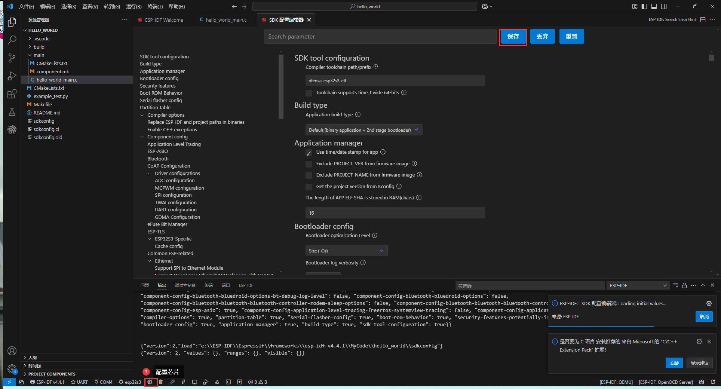Open the ESP-IDF Espressif sidebar view
This screenshot has height=389, width=721.
(12, 129)
